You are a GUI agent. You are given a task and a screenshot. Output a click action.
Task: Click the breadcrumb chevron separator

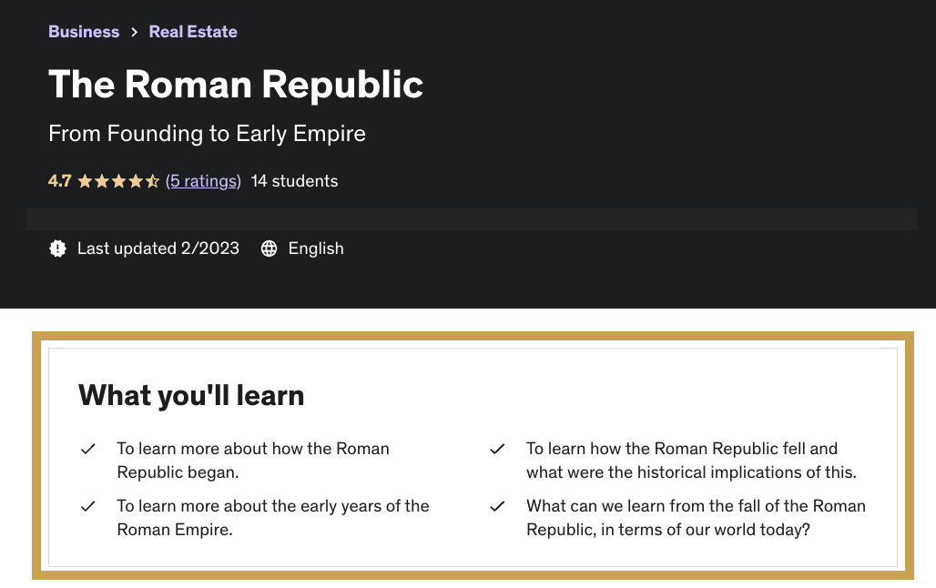[x=134, y=32]
